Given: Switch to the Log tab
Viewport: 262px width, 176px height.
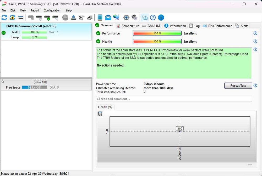Looking at the screenshot, I should tap(194, 26).
